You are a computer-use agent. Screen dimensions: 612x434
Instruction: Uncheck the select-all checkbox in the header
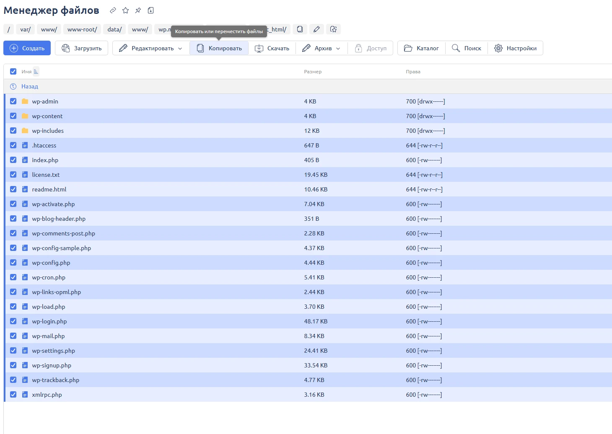(x=13, y=72)
